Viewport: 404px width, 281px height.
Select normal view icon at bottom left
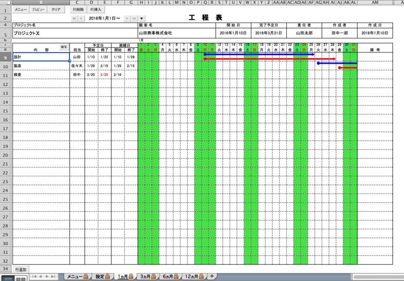[7, 278]
